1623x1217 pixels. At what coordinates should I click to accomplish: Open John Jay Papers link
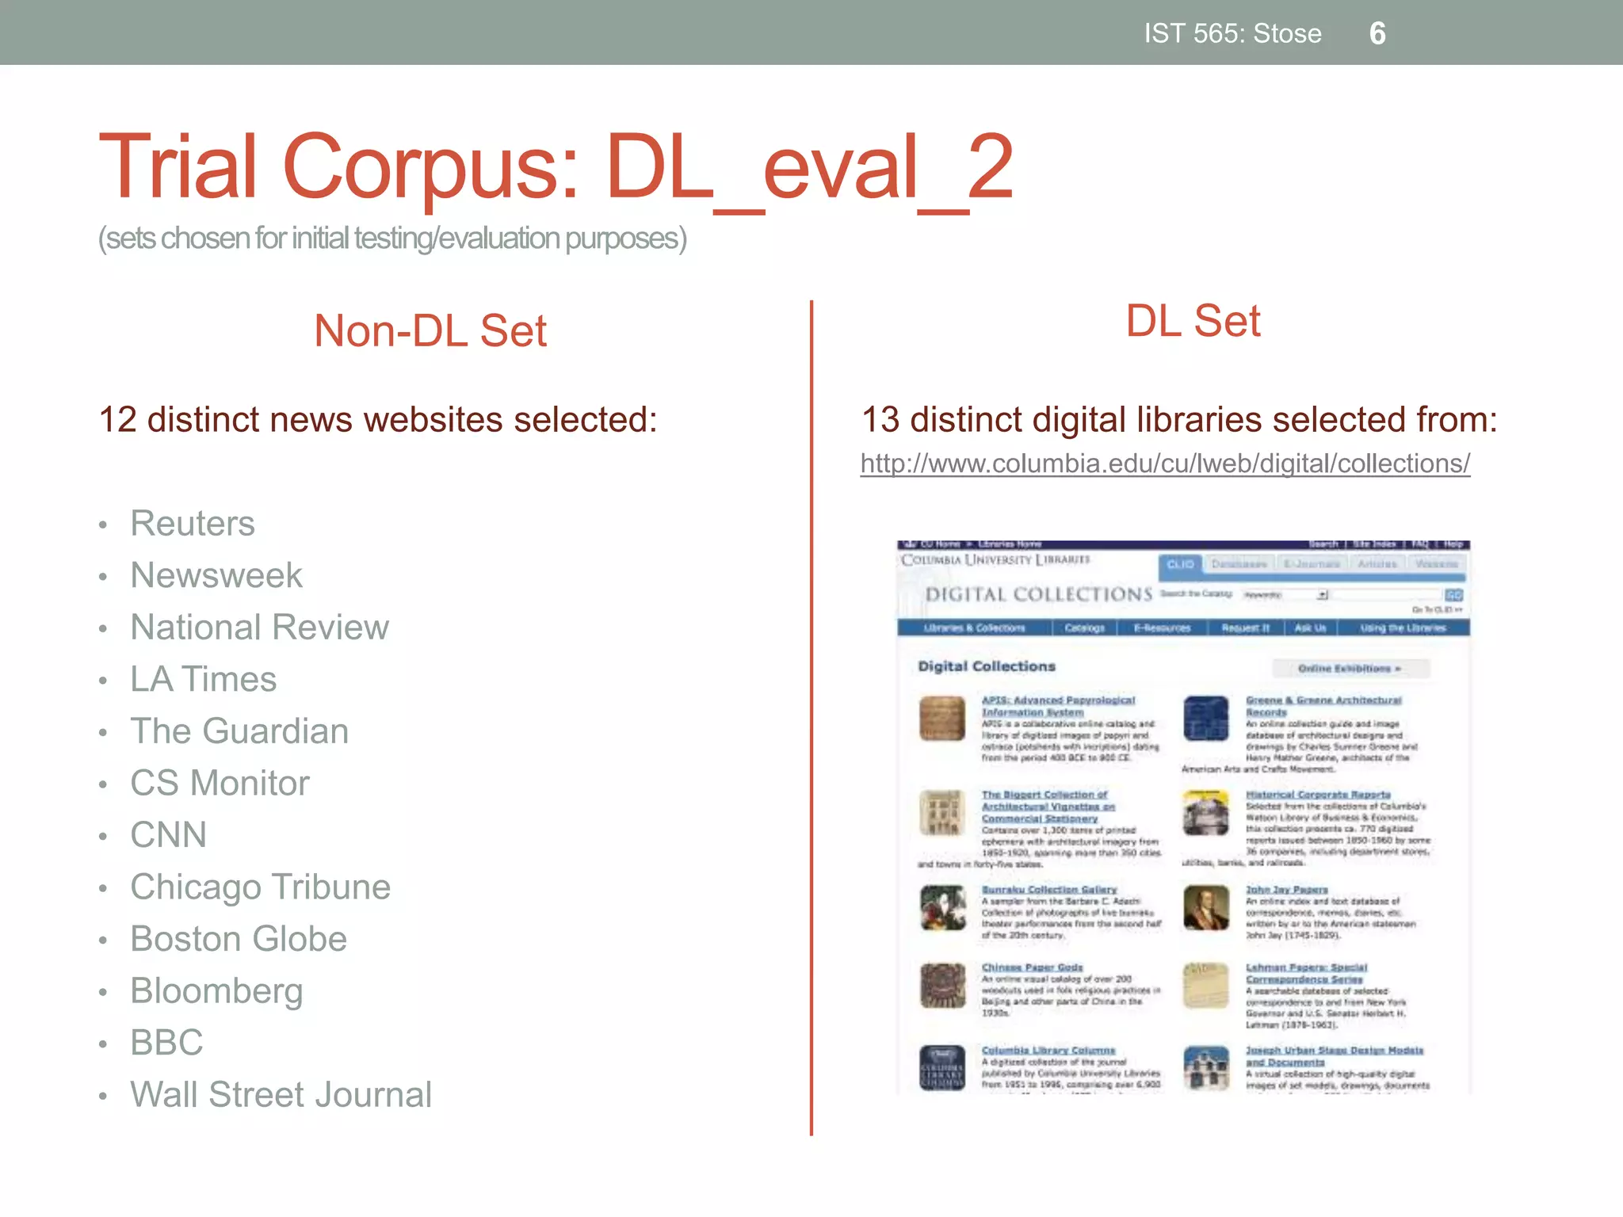coord(1286,890)
